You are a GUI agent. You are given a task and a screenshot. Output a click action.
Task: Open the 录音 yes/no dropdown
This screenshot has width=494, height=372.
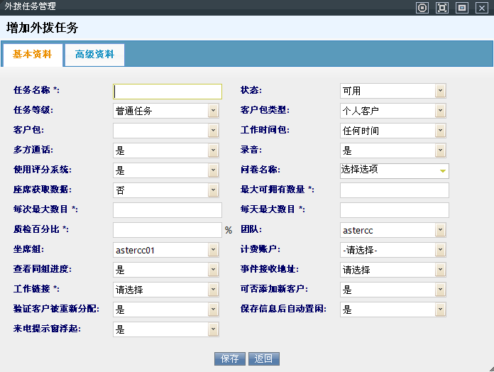[x=393, y=151]
